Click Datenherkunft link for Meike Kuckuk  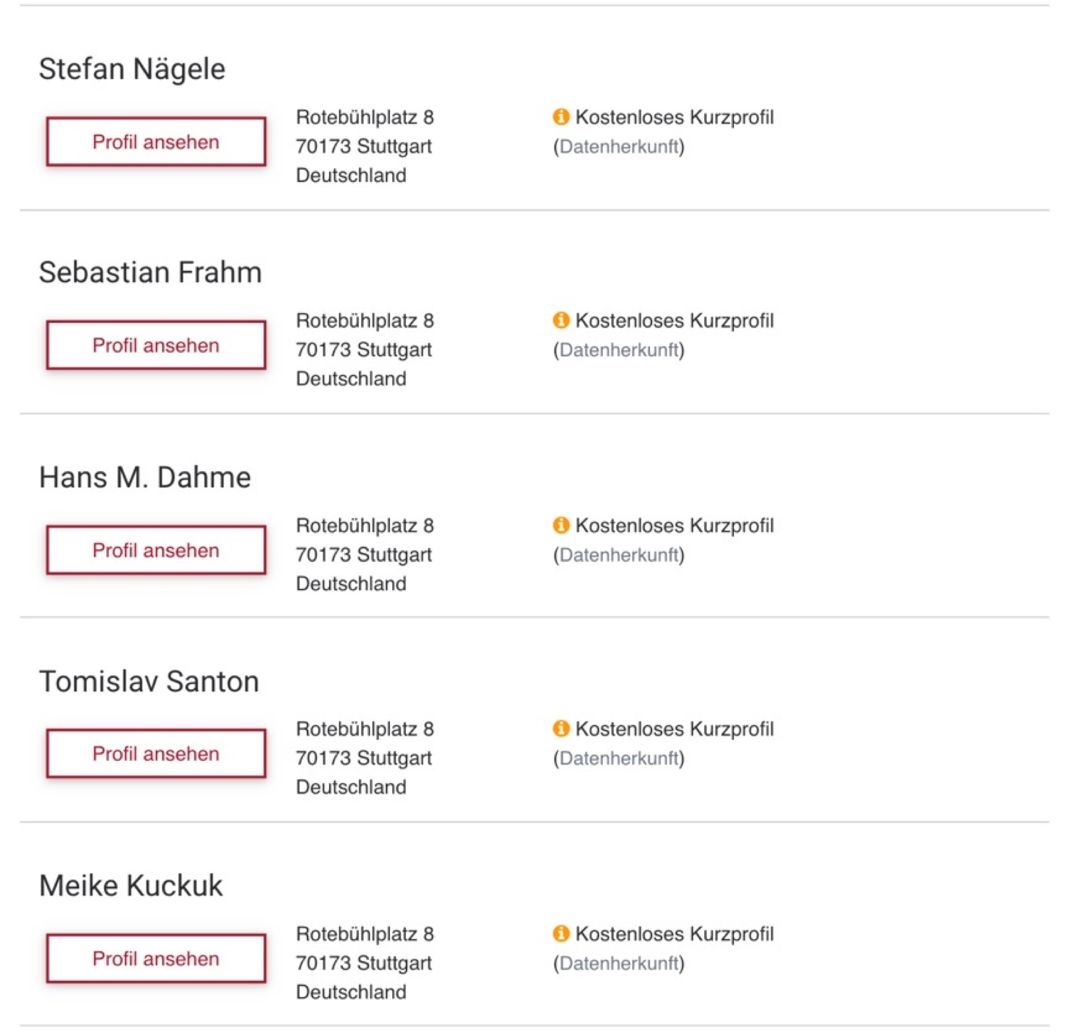[618, 963]
